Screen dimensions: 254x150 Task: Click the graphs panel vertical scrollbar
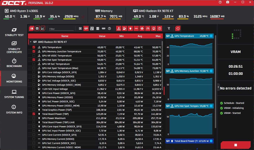coord(215,81)
